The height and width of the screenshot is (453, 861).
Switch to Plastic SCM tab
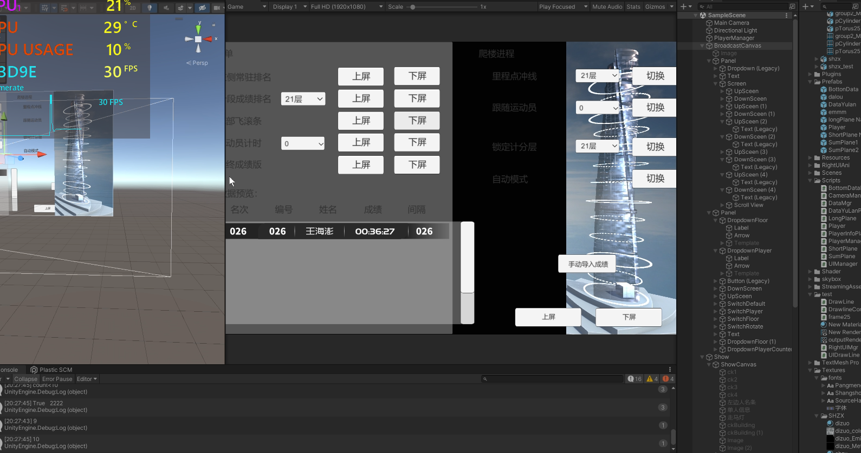click(x=51, y=370)
